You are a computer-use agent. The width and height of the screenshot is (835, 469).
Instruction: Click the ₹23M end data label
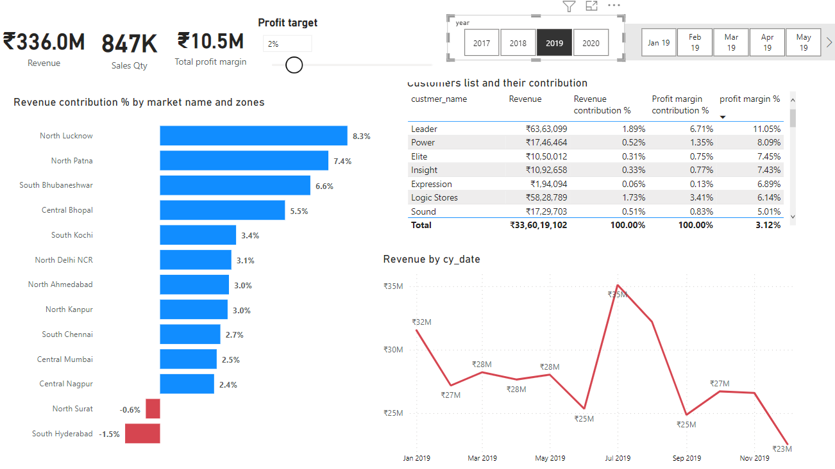pyautogui.click(x=782, y=448)
